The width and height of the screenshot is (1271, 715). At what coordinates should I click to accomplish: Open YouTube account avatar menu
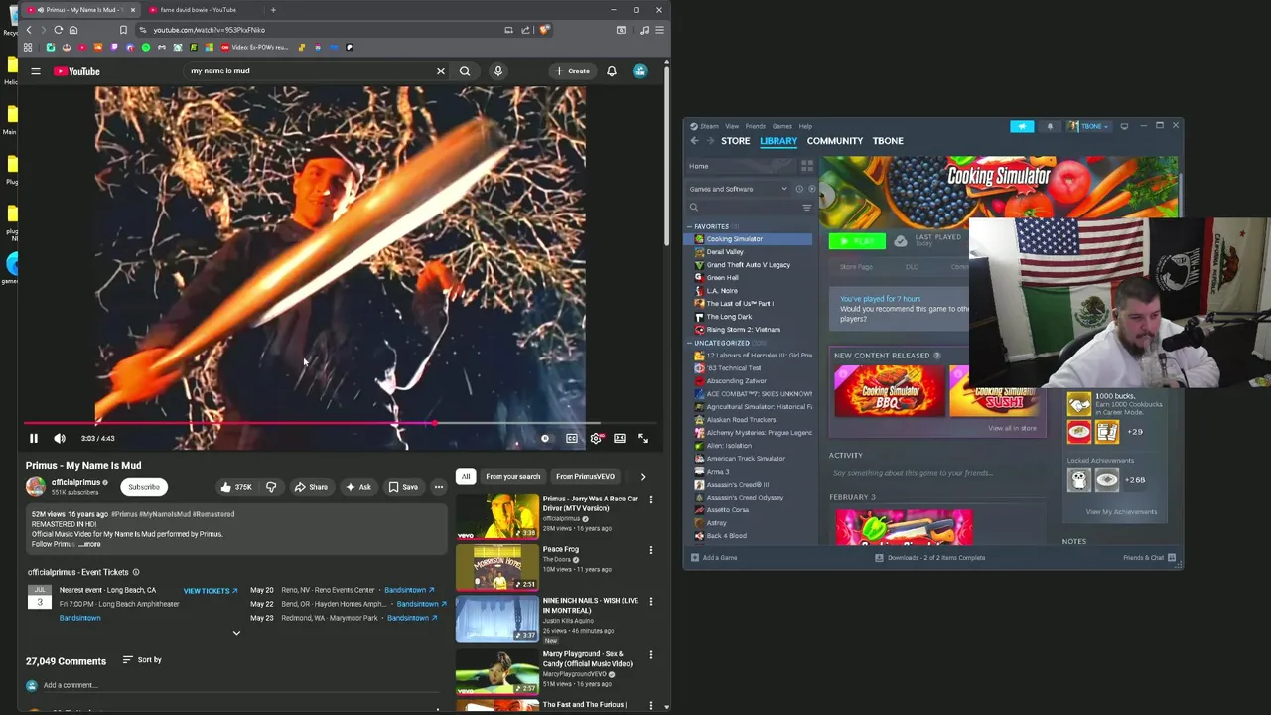(x=640, y=71)
